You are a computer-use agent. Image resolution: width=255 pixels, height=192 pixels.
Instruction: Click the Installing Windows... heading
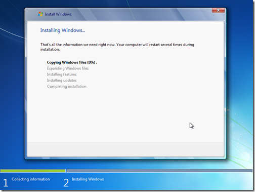click(x=63, y=30)
